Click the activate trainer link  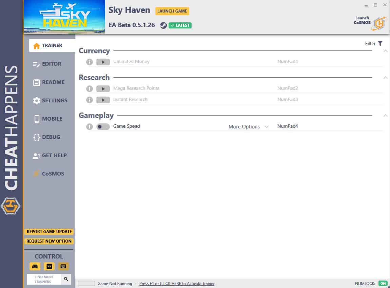(177, 284)
